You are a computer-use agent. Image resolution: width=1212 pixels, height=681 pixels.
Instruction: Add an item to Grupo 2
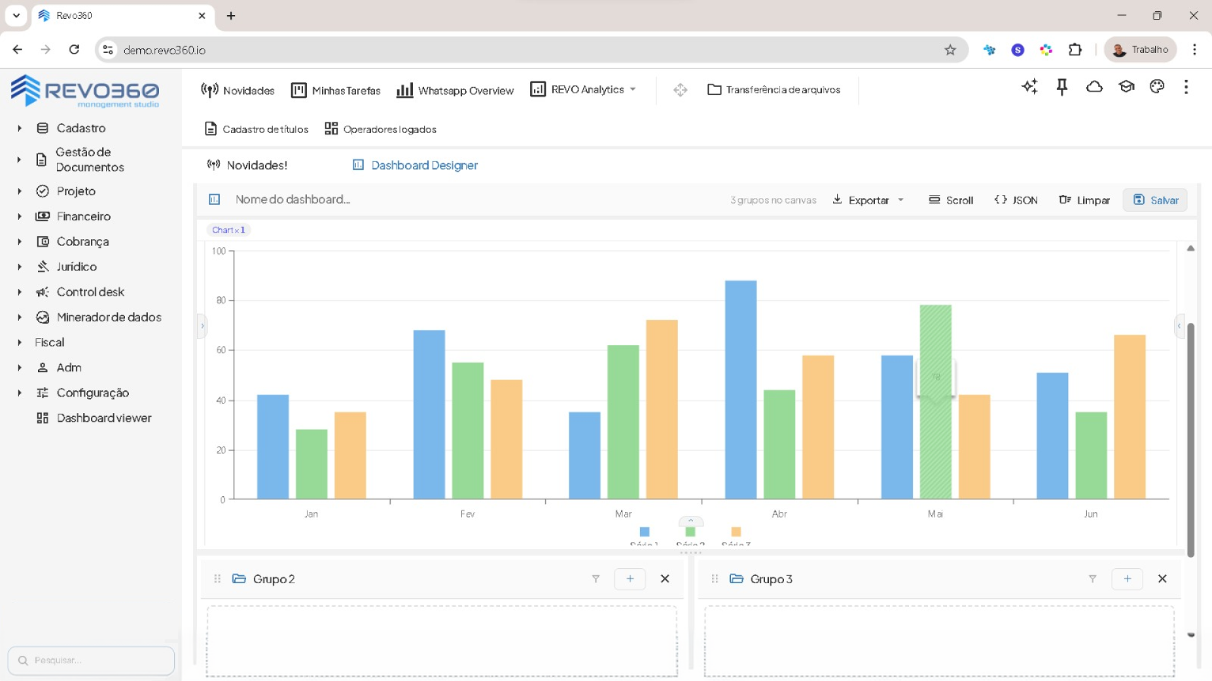coord(630,579)
